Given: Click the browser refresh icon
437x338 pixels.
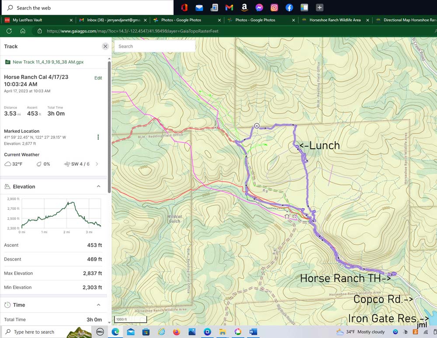Looking at the screenshot, I should click(9, 31).
